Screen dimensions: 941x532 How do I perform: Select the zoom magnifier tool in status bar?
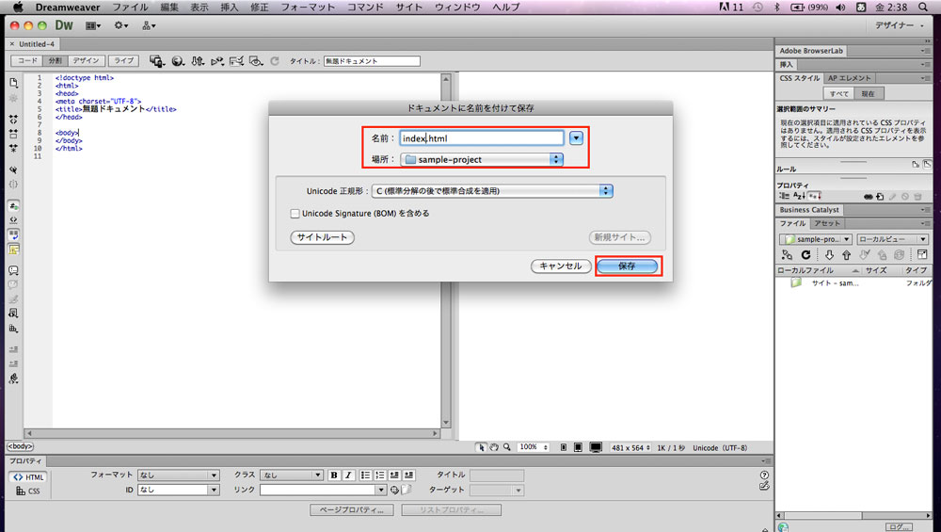pyautogui.click(x=507, y=447)
